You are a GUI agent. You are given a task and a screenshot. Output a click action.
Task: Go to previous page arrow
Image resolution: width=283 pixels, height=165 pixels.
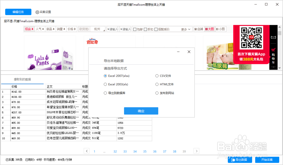click(87, 151)
